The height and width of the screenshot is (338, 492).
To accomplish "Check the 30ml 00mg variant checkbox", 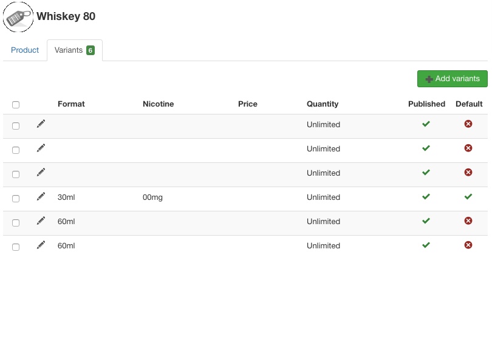I will pos(16,199).
